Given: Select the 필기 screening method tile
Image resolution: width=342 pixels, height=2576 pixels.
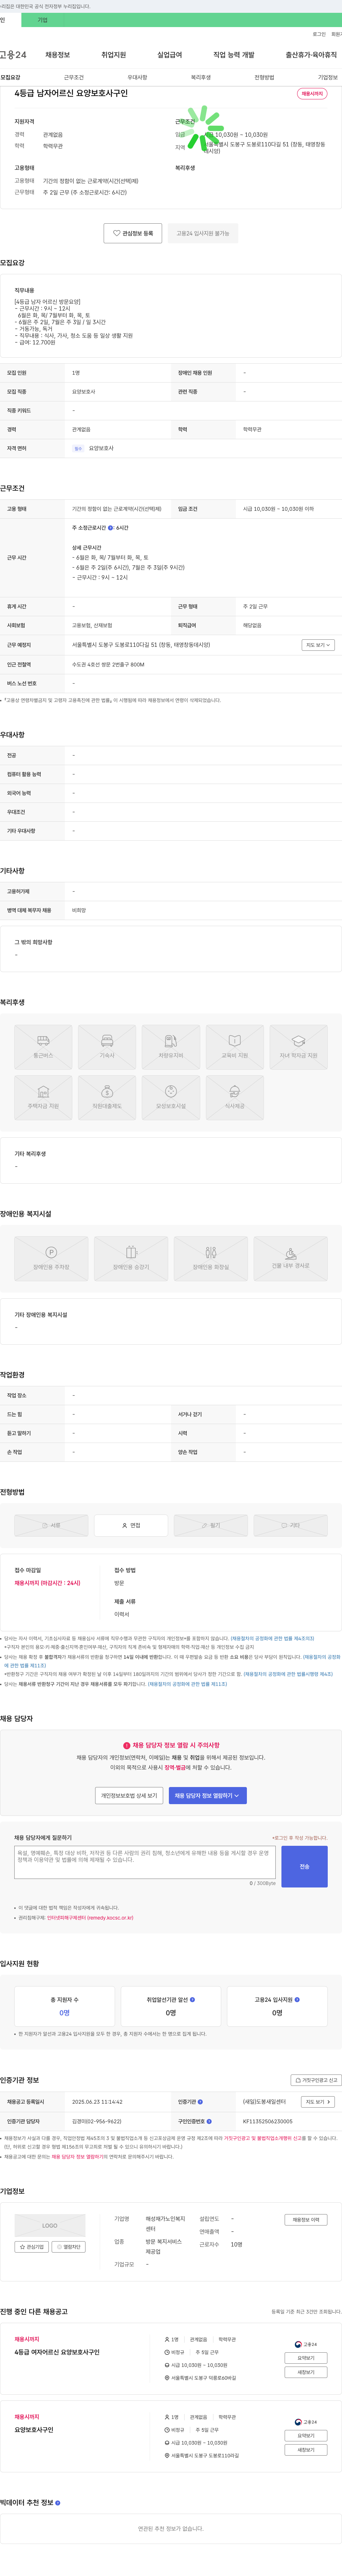Looking at the screenshot, I should pyautogui.click(x=211, y=1525).
